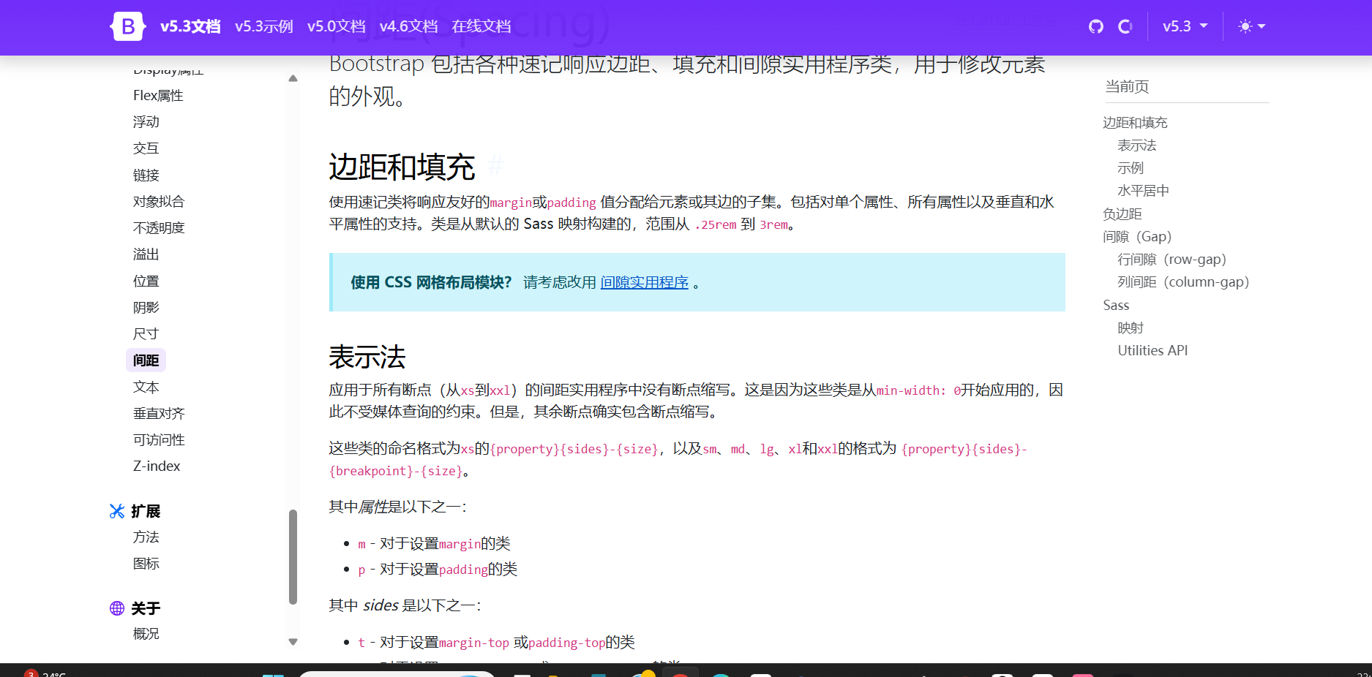Select 阴影 in sidebar
Screen dimensions: 1372x677
[x=146, y=307]
